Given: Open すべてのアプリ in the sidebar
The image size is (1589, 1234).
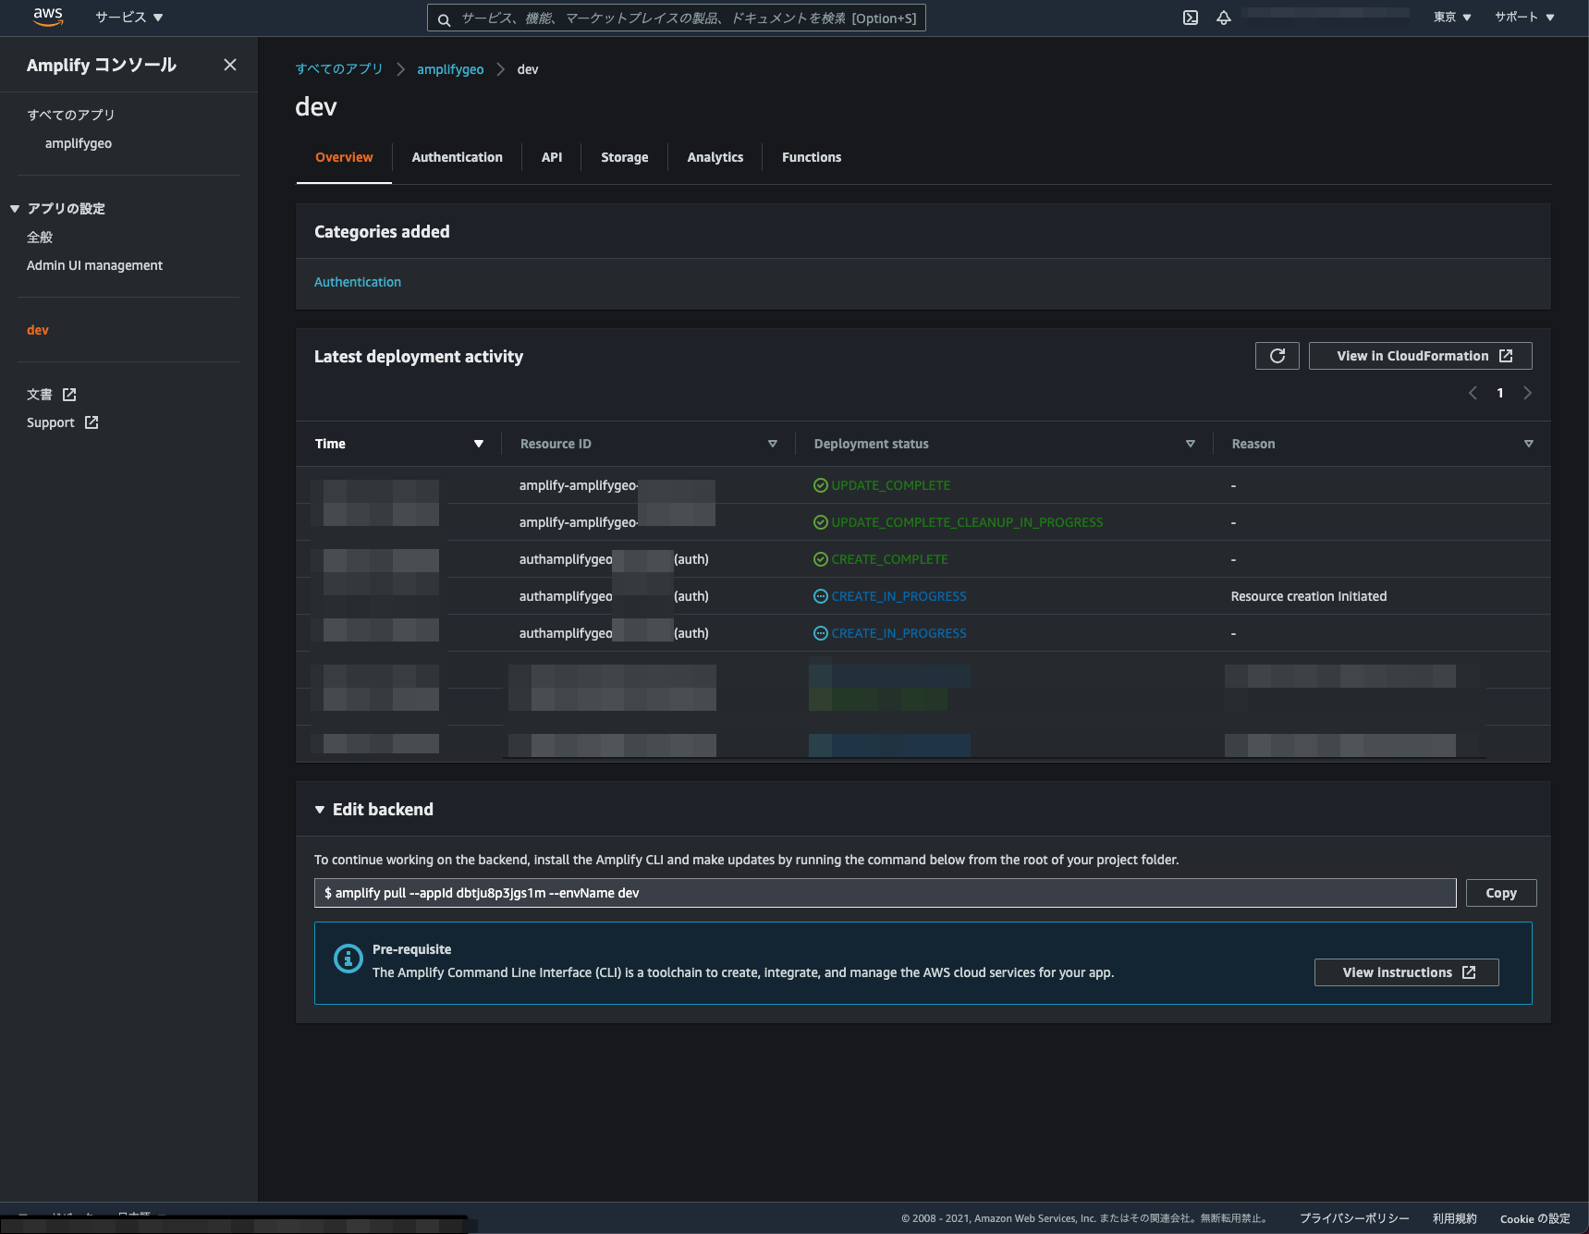Looking at the screenshot, I should click(71, 115).
